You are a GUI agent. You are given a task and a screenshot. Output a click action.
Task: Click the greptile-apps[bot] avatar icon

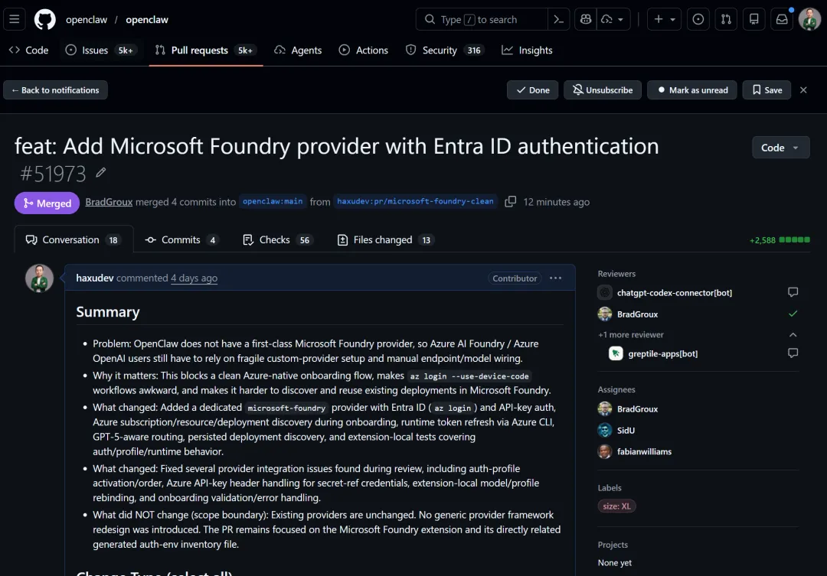616,353
